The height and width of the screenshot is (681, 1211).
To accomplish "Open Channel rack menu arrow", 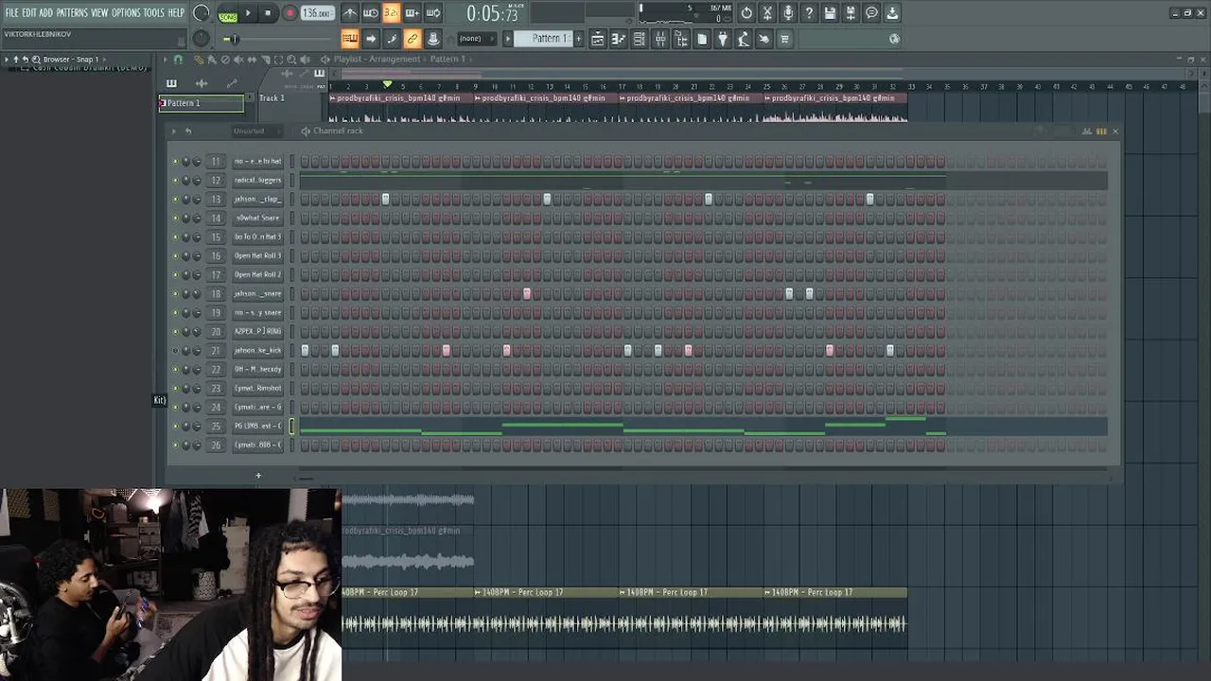I will (176, 131).
